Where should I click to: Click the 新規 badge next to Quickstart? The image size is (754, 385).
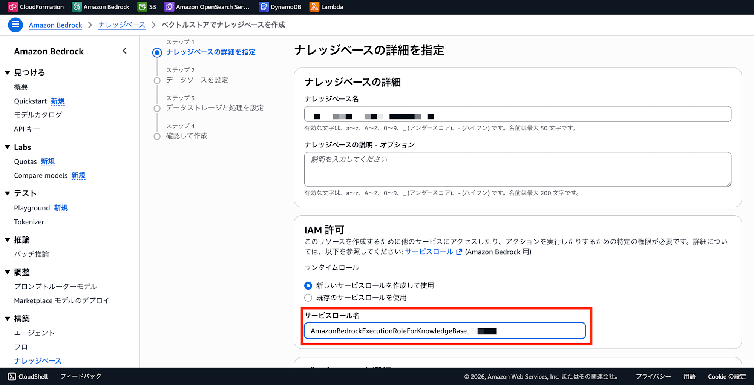pos(58,101)
